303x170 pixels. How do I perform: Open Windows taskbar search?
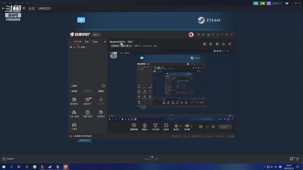coord(11,167)
